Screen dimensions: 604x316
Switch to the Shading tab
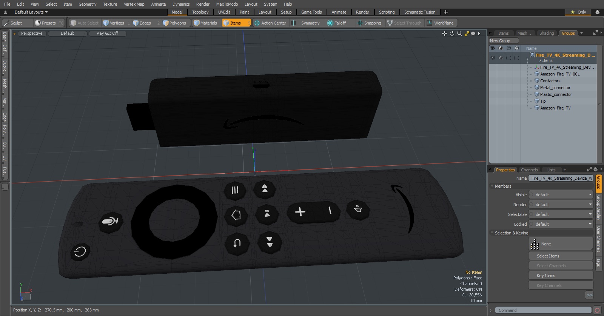(x=546, y=33)
